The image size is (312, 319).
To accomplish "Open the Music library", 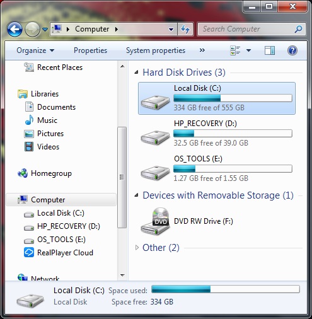I will coord(47,120).
